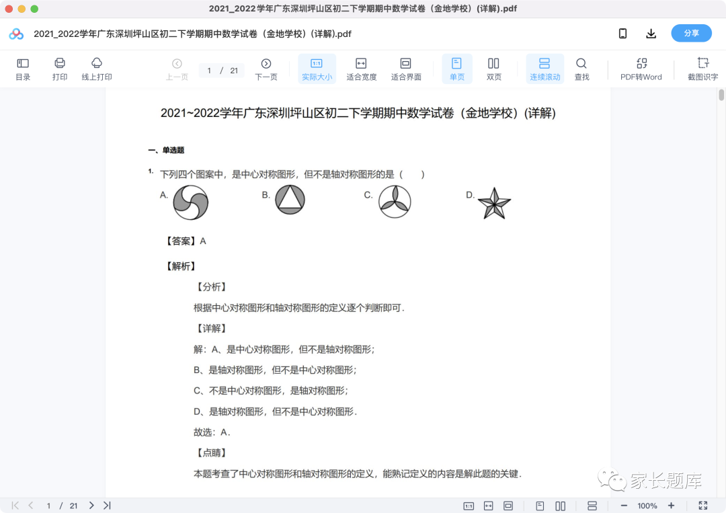
Task: Click the 100% zoom level value
Action: [x=647, y=506]
